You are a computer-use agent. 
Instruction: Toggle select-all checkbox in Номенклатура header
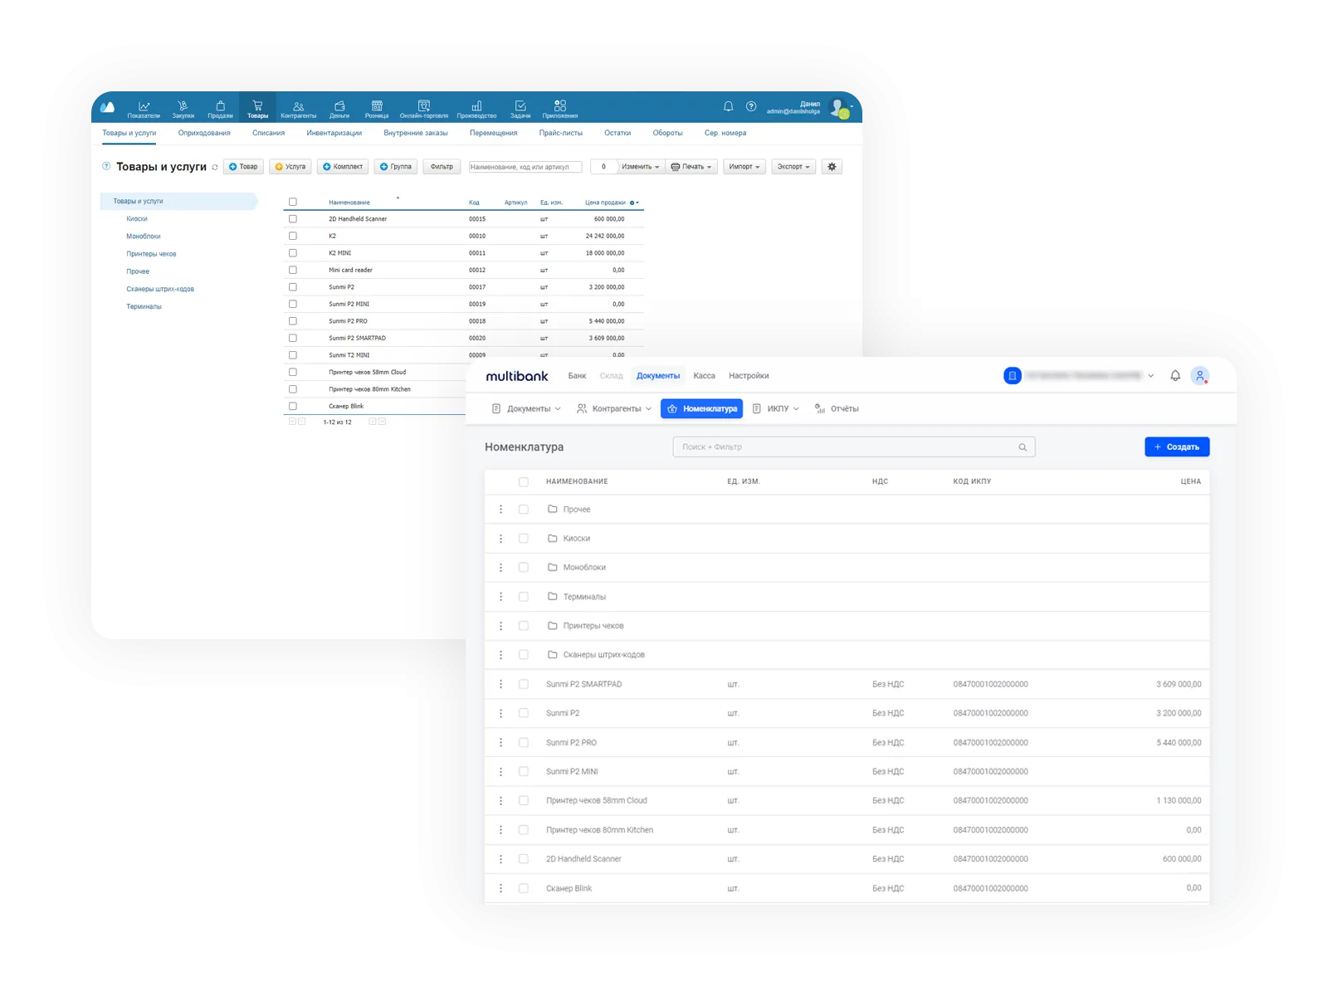pos(524,481)
